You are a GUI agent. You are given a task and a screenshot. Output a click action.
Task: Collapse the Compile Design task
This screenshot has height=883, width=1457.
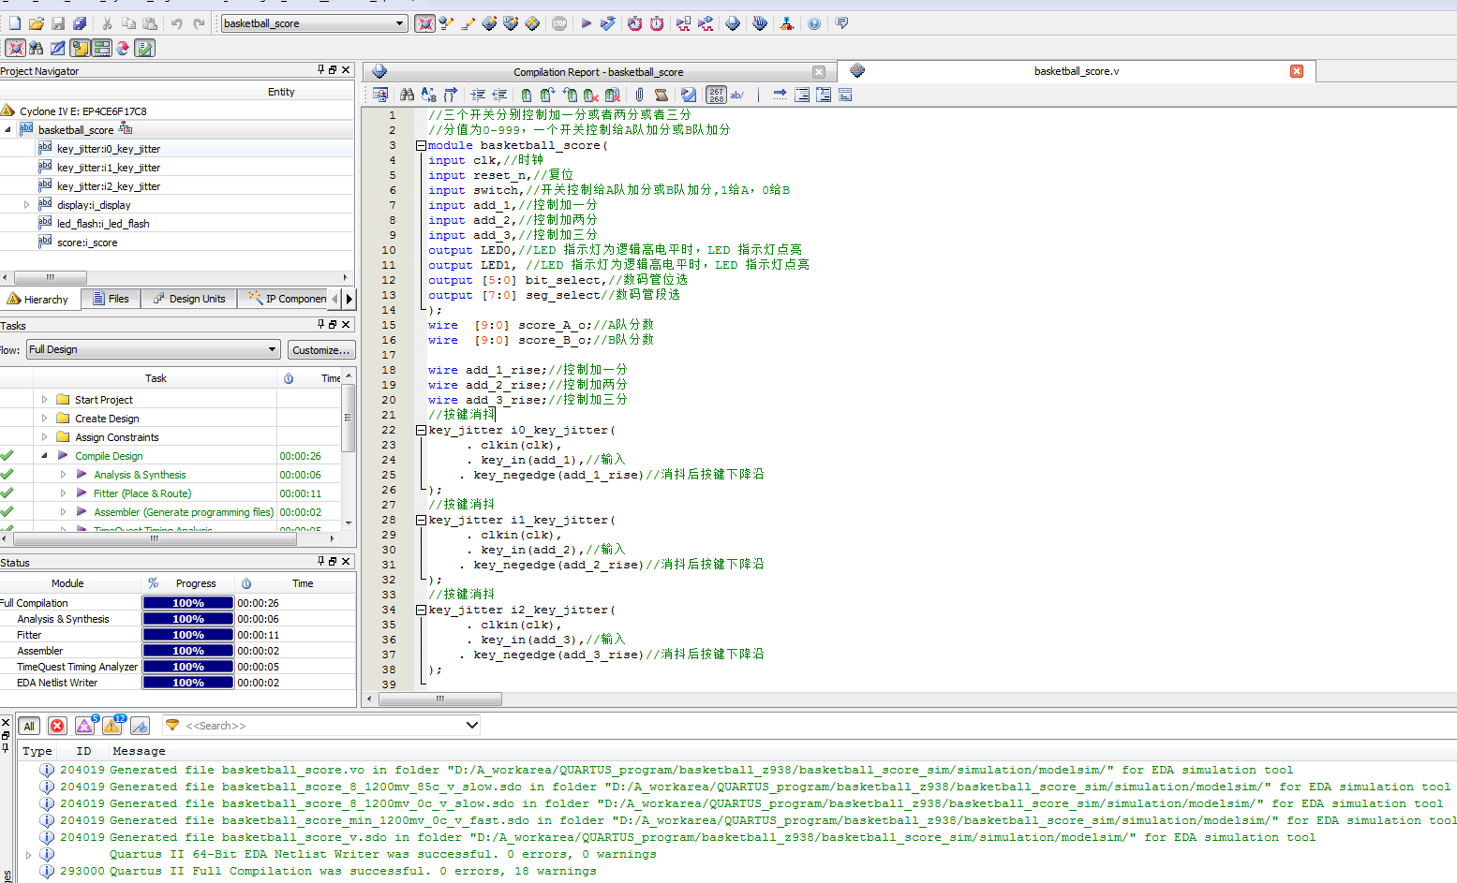point(44,456)
